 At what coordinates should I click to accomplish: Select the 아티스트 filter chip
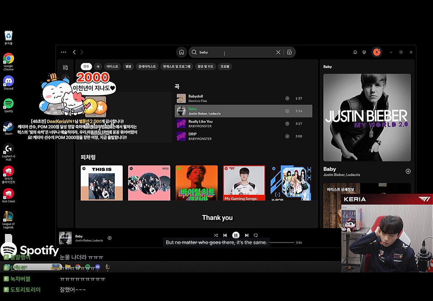(x=112, y=66)
